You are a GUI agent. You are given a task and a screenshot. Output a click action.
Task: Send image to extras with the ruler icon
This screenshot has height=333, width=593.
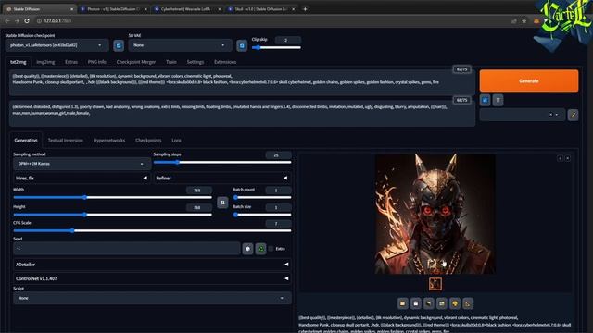pyautogui.click(x=468, y=303)
